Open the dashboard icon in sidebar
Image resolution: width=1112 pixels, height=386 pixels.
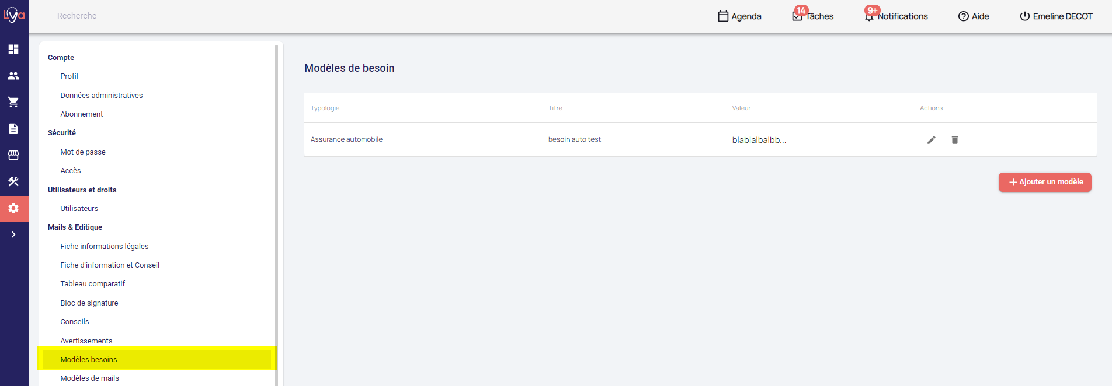tap(13, 49)
